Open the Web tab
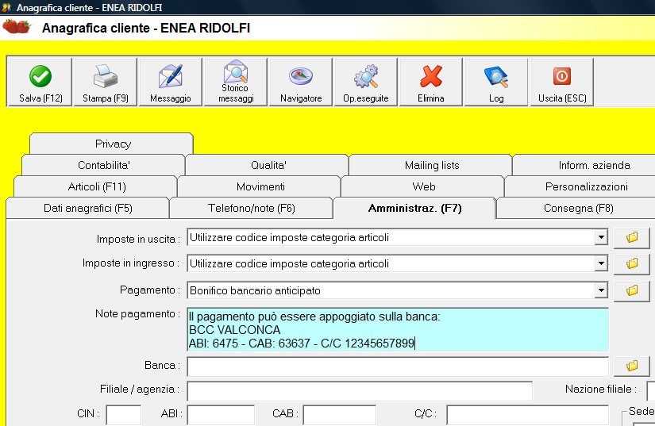Viewport: 655px width, 426px height. [423, 186]
